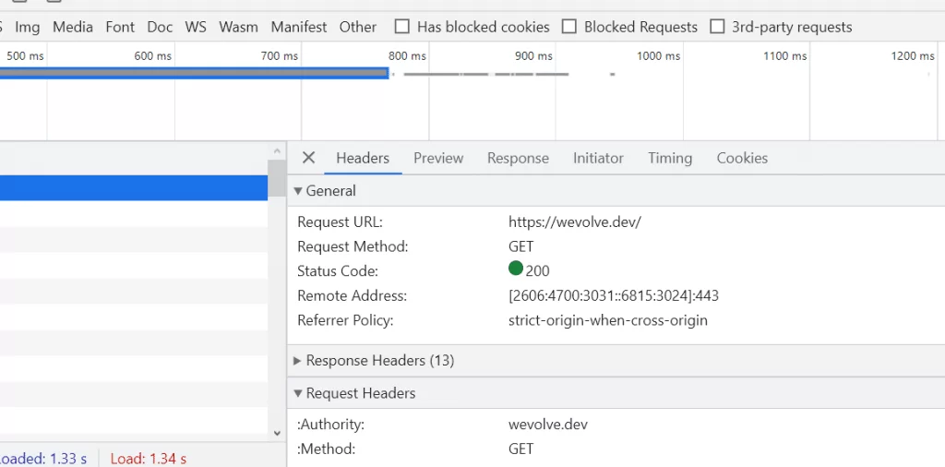Collapse the Request Headers section
945x467 pixels.
click(x=298, y=393)
